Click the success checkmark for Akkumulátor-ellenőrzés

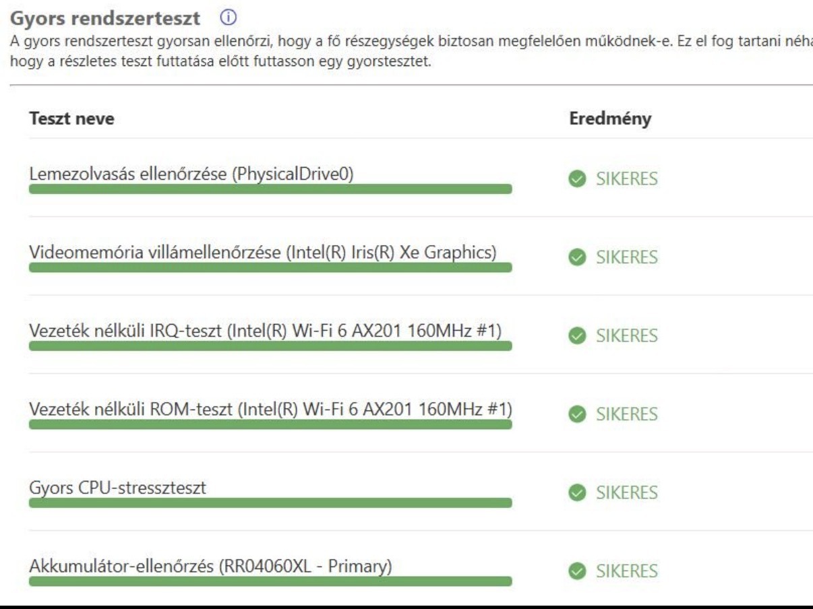[x=576, y=571]
